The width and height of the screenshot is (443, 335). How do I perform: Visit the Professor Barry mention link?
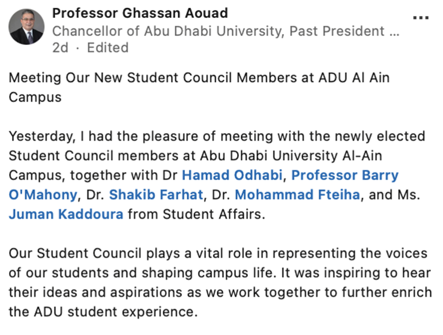(345, 175)
